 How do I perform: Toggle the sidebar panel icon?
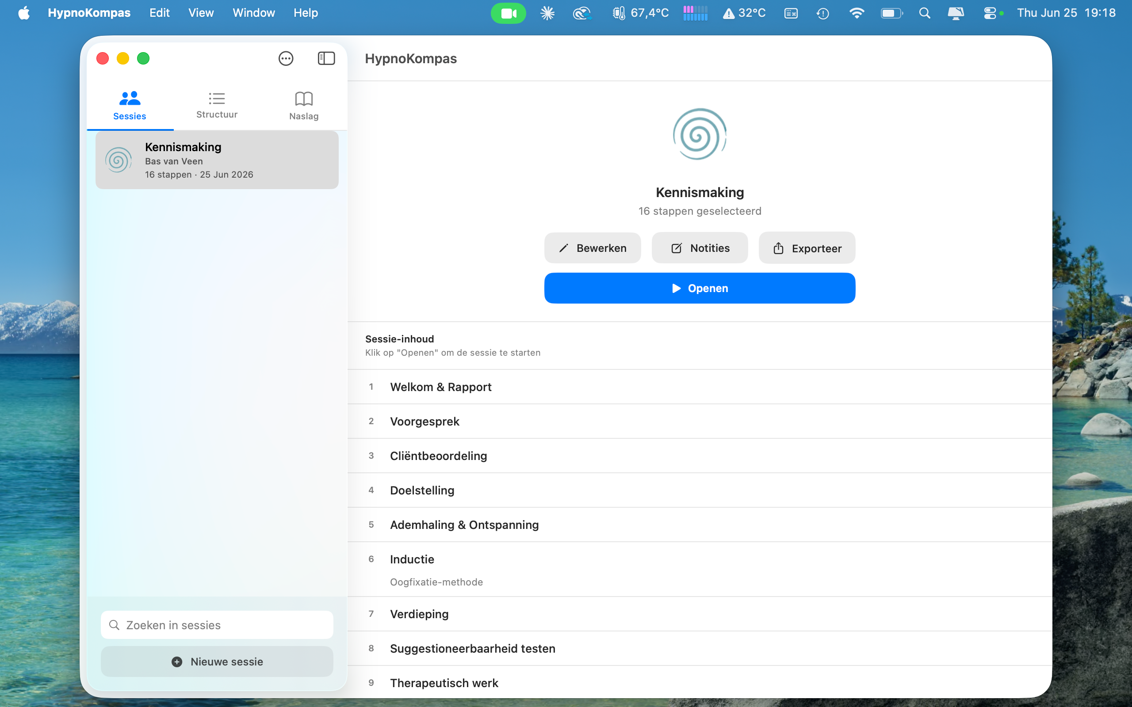(326, 58)
